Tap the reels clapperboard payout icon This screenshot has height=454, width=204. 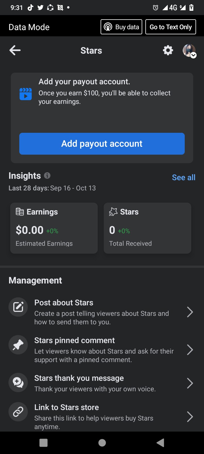click(25, 94)
